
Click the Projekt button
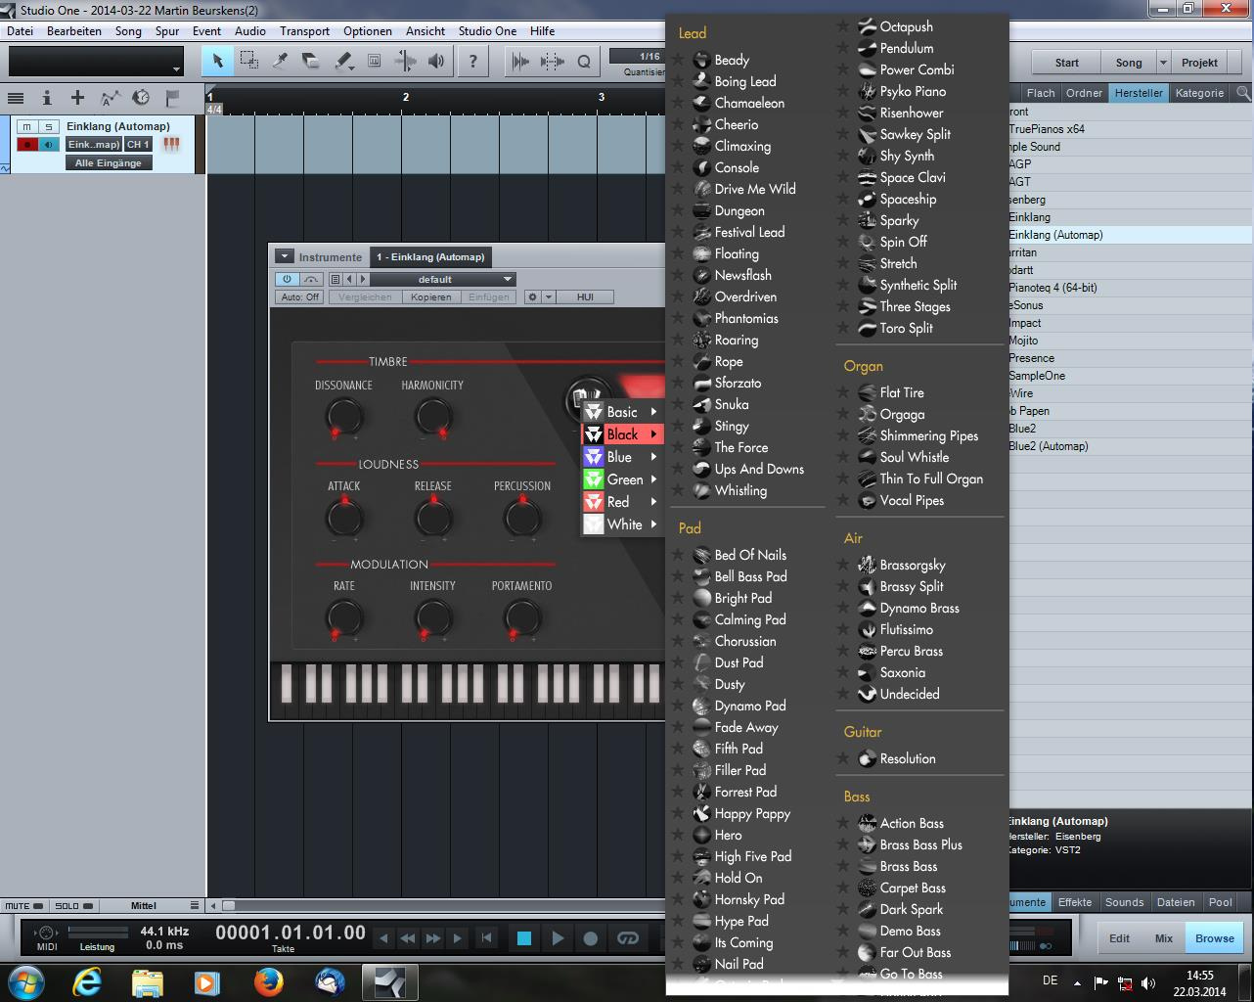1199,63
